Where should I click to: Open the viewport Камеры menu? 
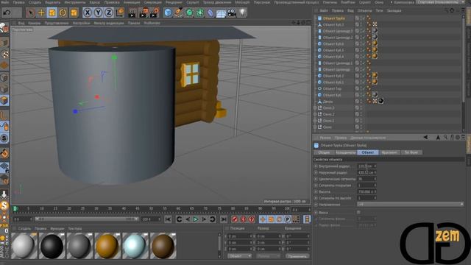coord(35,23)
